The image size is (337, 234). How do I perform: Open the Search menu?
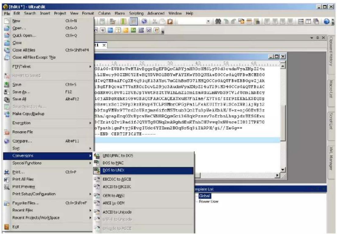click(x=30, y=13)
